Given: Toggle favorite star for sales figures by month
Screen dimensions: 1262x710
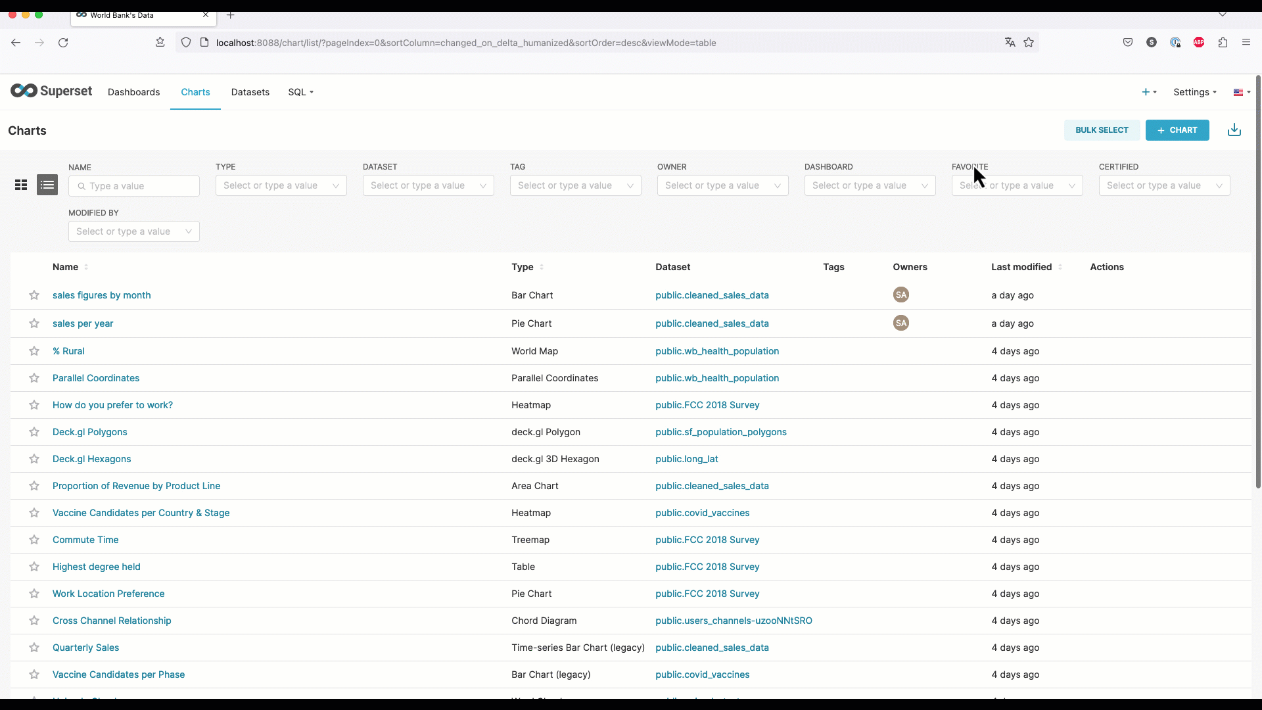Looking at the screenshot, I should (34, 295).
